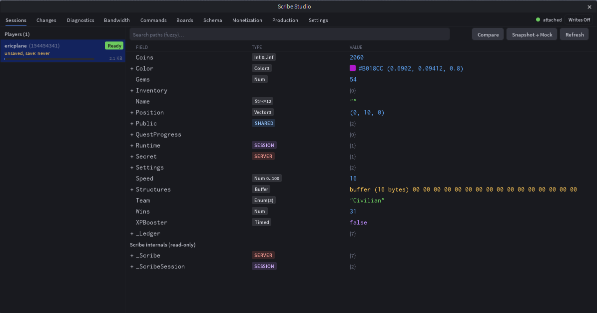The image size is (597, 313).
Task: Click the Color3 type badge
Action: click(x=262, y=68)
